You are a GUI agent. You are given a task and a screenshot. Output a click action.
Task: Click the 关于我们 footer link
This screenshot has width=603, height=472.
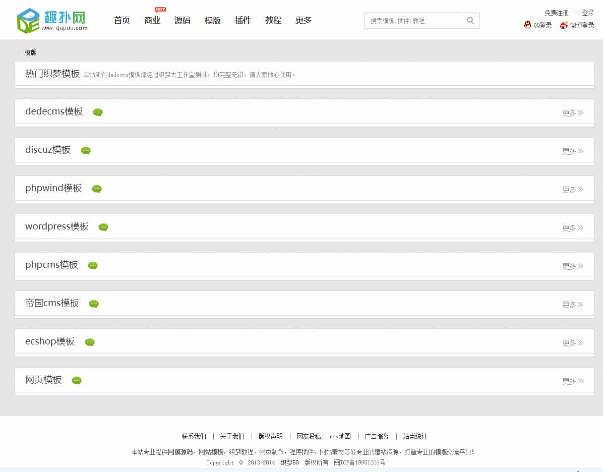232,436
